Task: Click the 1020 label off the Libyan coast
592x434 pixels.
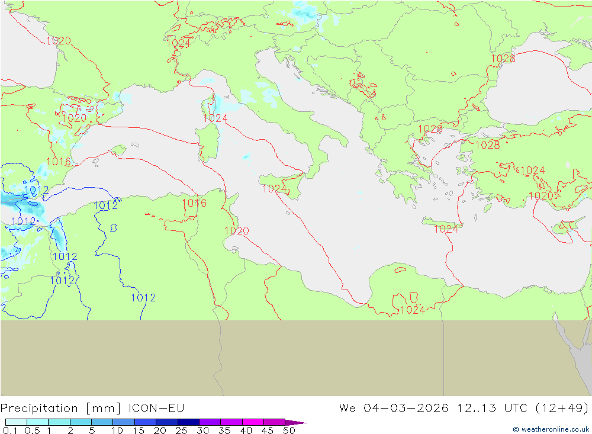Action: pyautogui.click(x=237, y=231)
